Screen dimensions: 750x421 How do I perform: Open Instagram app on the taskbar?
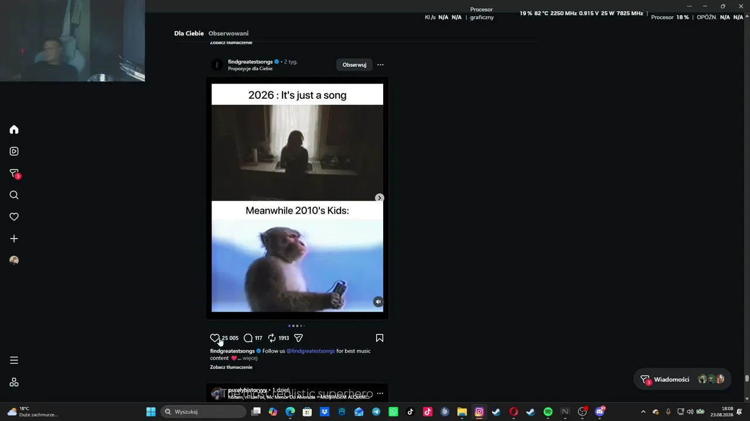[x=479, y=412]
